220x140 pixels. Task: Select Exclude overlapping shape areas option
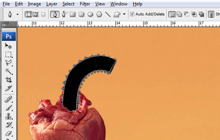point(201,14)
